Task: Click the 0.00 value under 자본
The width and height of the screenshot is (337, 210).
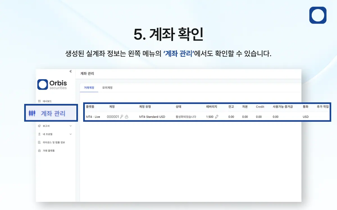Action: tap(245, 117)
